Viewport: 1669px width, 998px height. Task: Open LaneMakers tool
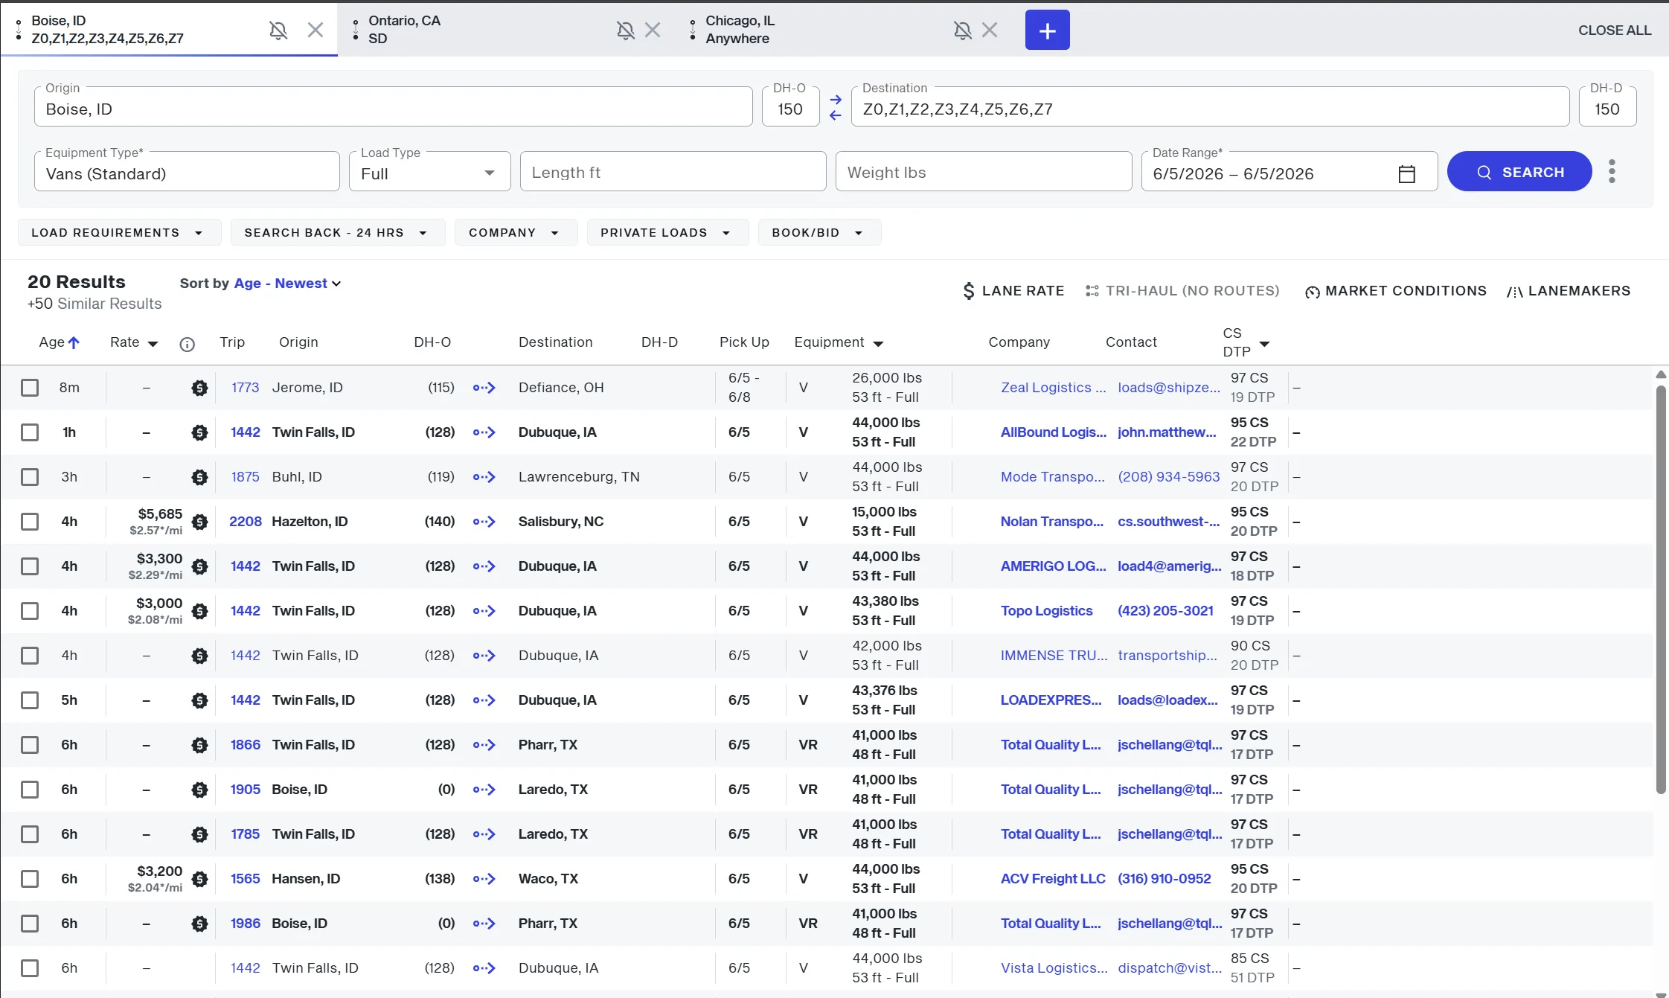pyautogui.click(x=1569, y=291)
